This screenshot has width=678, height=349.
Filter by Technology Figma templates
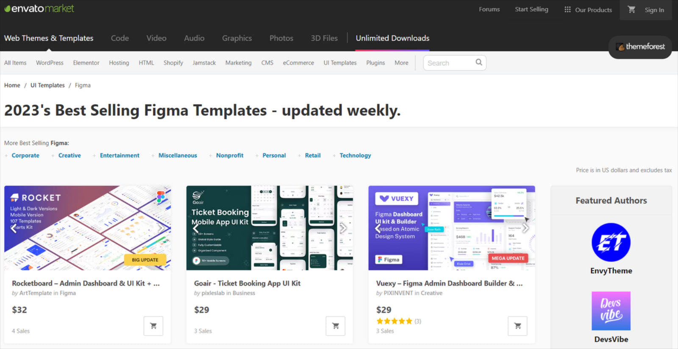pyautogui.click(x=355, y=155)
